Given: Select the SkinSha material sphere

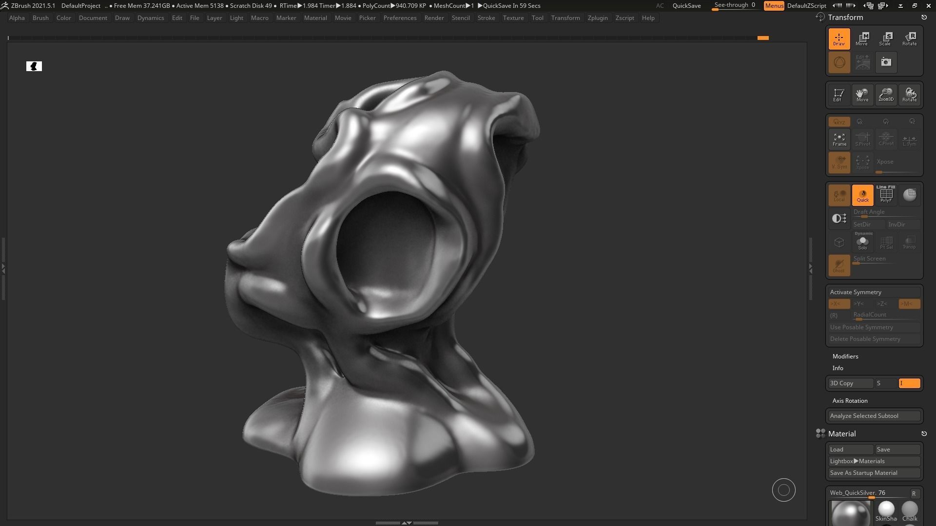Looking at the screenshot, I should [x=886, y=511].
